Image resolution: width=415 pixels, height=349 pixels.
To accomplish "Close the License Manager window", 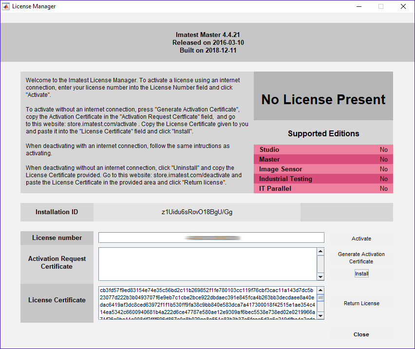I will tap(403, 6).
